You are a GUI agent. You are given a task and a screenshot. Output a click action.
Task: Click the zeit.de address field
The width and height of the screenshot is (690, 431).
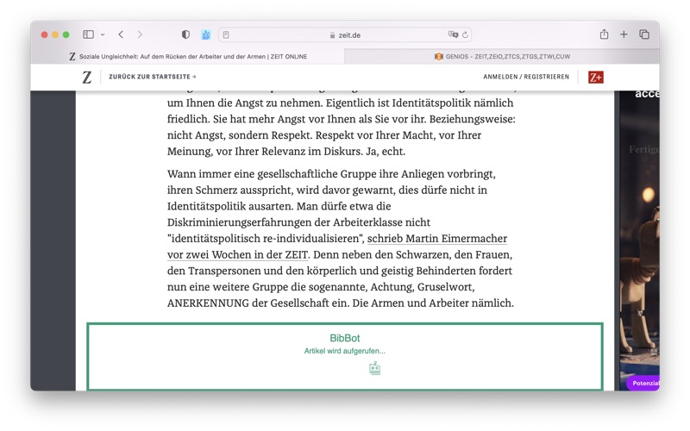point(345,34)
